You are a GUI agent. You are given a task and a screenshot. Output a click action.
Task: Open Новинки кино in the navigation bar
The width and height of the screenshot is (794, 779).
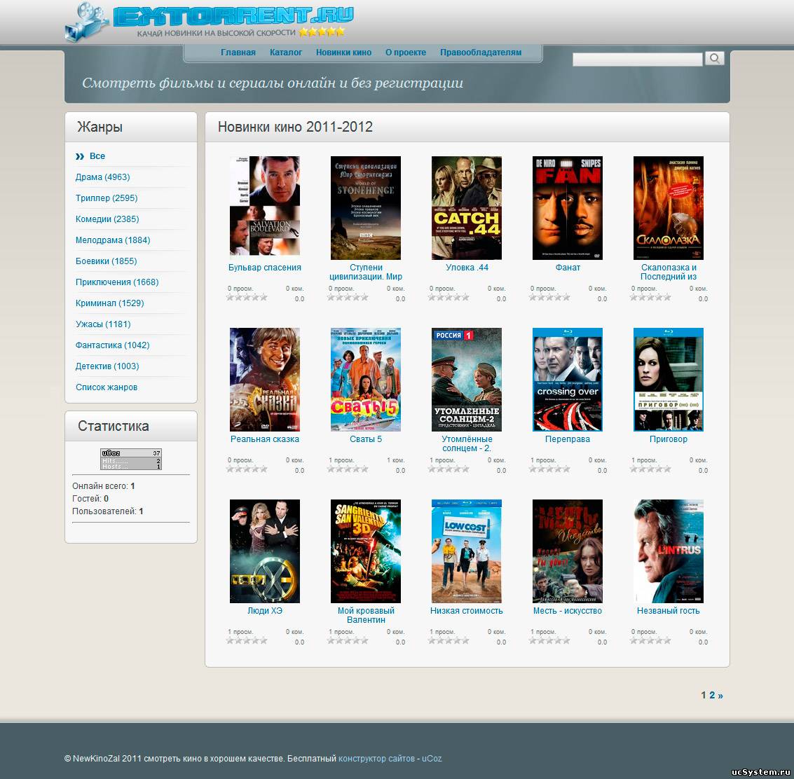point(343,53)
